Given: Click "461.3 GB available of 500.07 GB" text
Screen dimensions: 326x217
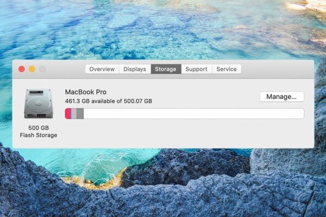Looking at the screenshot, I should click(109, 101).
